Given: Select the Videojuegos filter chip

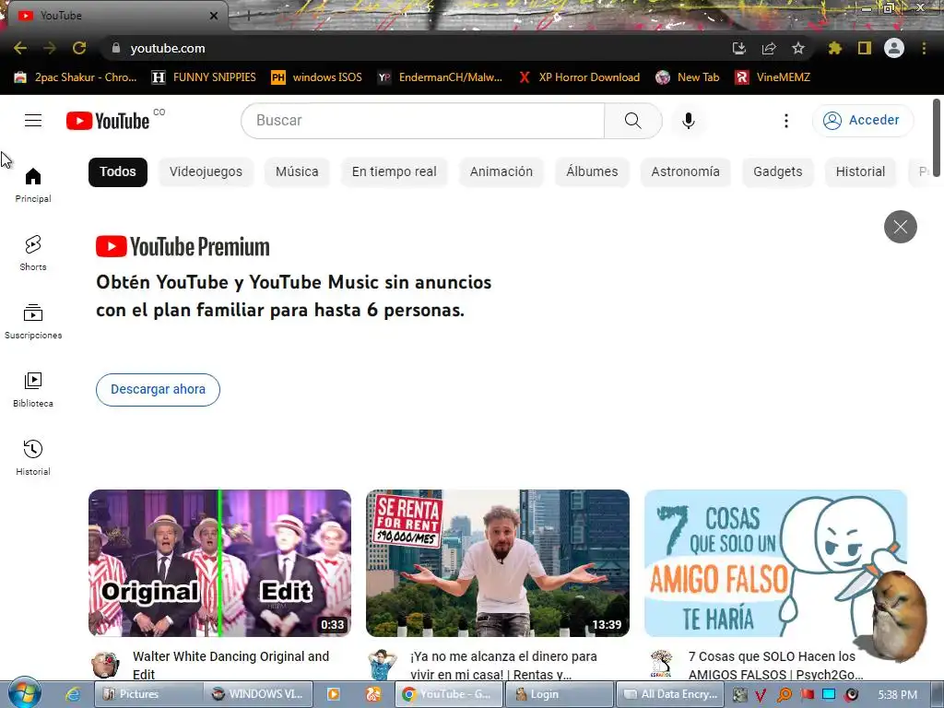Looking at the screenshot, I should [x=206, y=171].
